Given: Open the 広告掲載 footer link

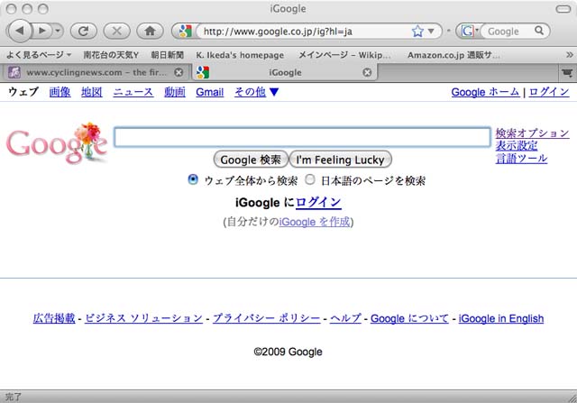Looking at the screenshot, I should (x=54, y=318).
